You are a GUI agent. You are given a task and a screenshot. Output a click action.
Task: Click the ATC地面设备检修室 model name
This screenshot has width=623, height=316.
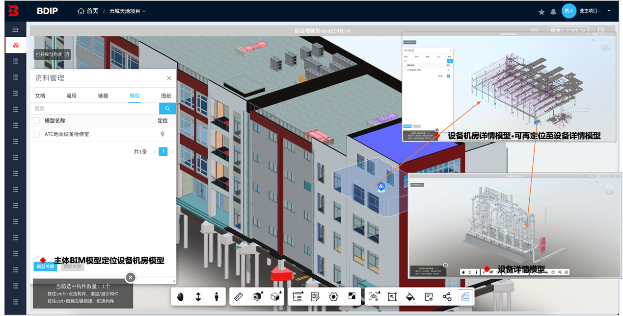[x=67, y=134]
